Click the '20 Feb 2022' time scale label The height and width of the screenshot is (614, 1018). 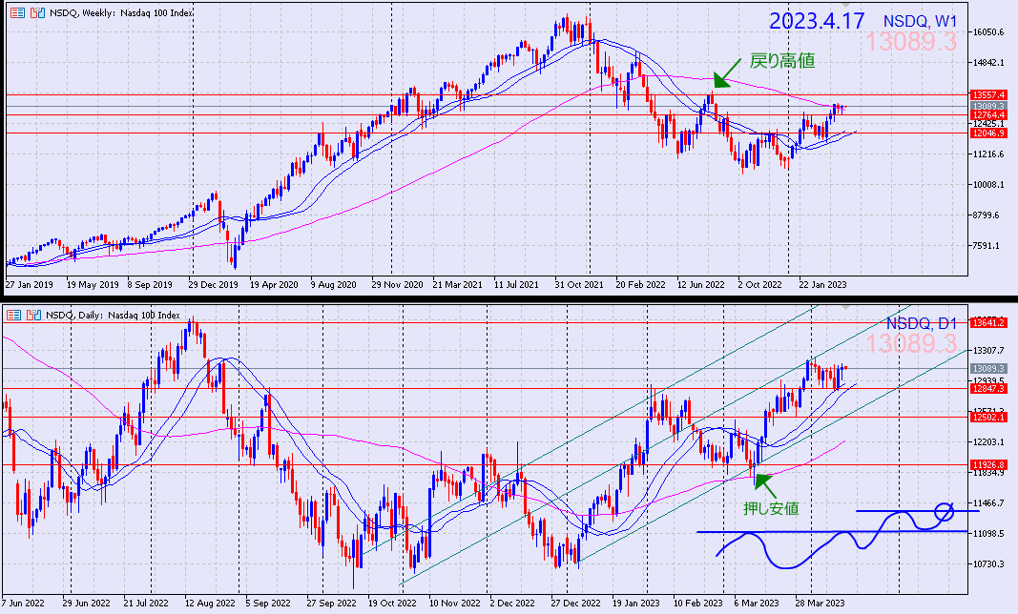[x=640, y=284]
